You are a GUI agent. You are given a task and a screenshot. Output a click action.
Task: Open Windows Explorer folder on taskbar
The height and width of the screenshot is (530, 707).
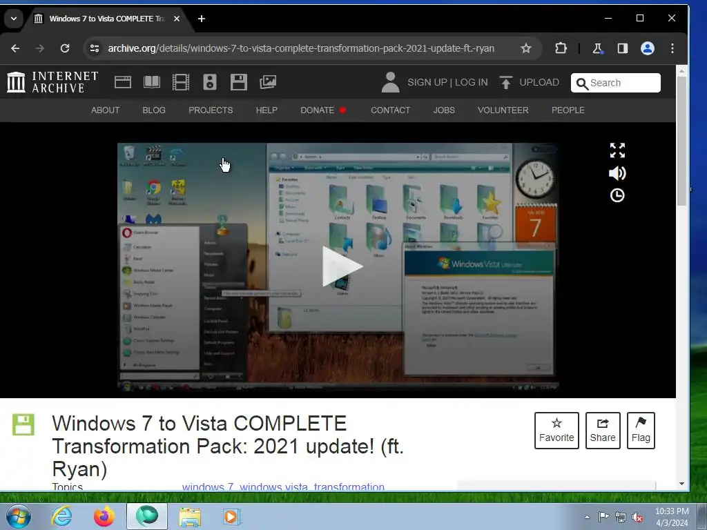[190, 517]
